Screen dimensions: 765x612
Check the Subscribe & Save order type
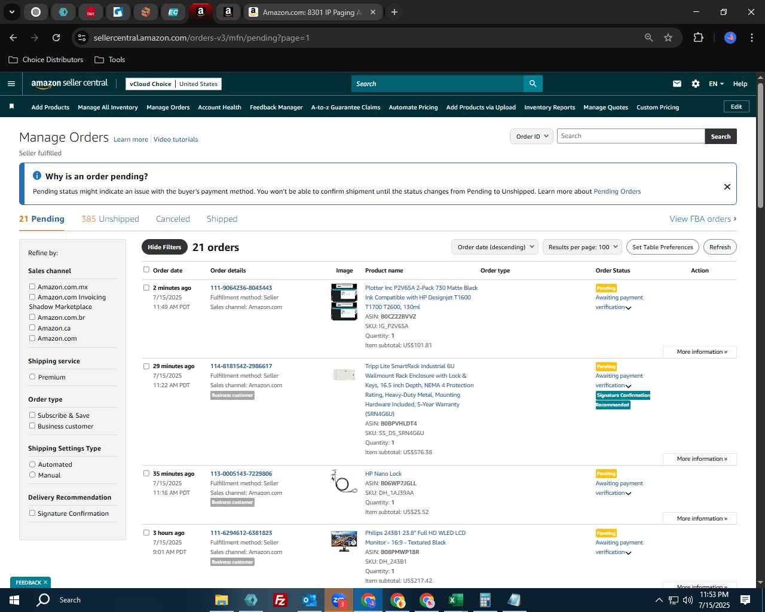point(32,415)
